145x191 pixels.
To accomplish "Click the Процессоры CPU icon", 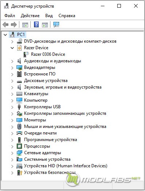I will (19, 146).
